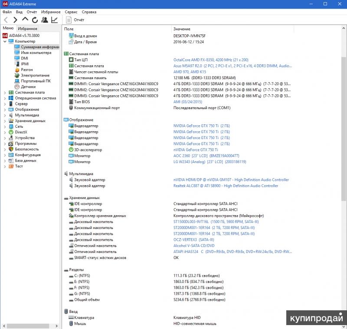Image resolution: width=347 pixels, height=329 pixels.
Task: Open the Realtek ALC887 audio controller link
Action: pos(226,186)
